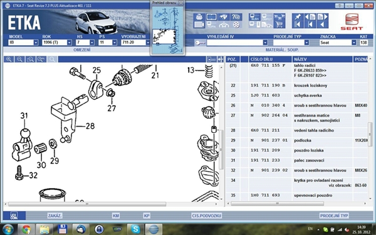Click the CIS.PODVOZKU button in the bottom bar
376x235 pixels.
[x=206, y=216]
